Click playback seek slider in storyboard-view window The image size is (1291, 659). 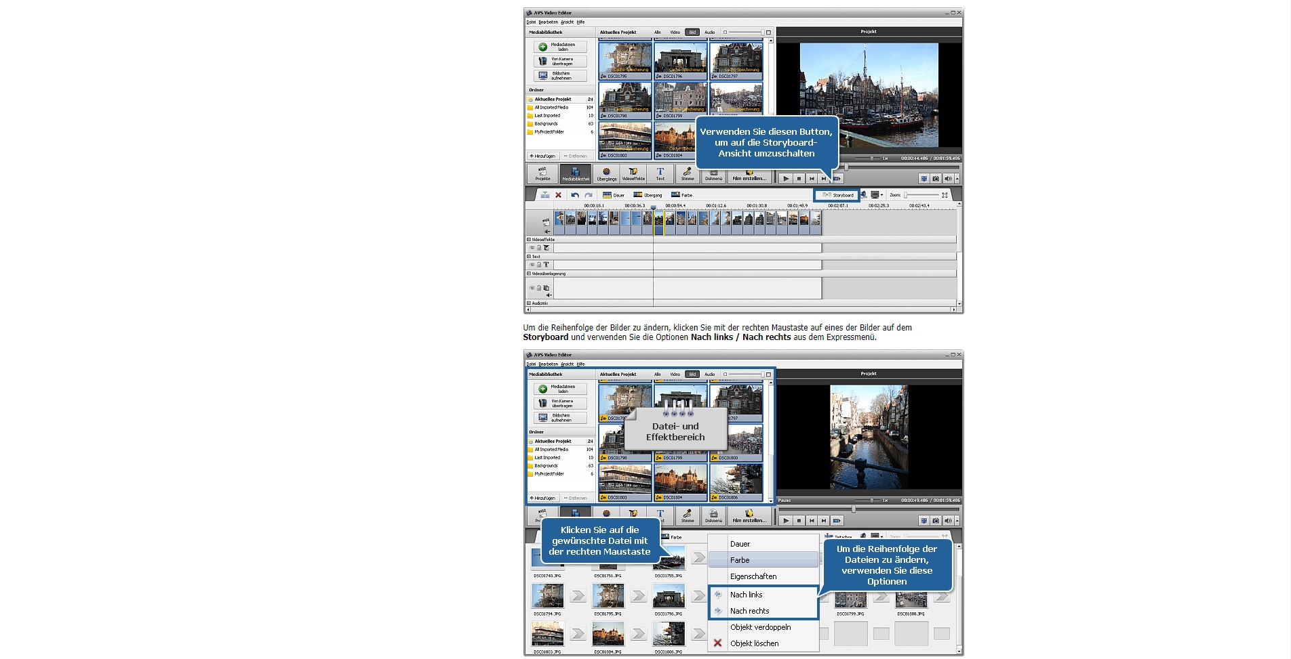(869, 509)
